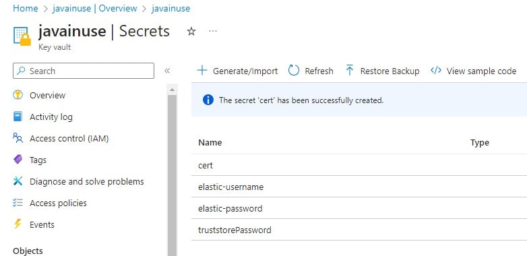Open the Activity log page
Image resolution: width=527 pixels, height=256 pixels.
click(51, 117)
